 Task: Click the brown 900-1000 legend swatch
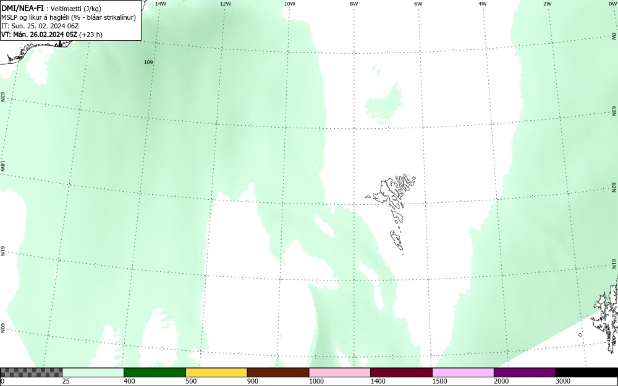tap(278, 372)
